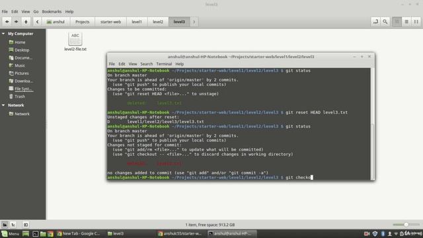Open terminal Edit menu

point(122,64)
